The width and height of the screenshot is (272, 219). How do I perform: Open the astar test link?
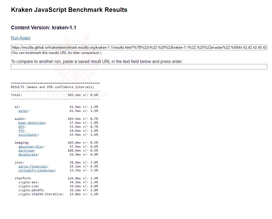click(23, 111)
